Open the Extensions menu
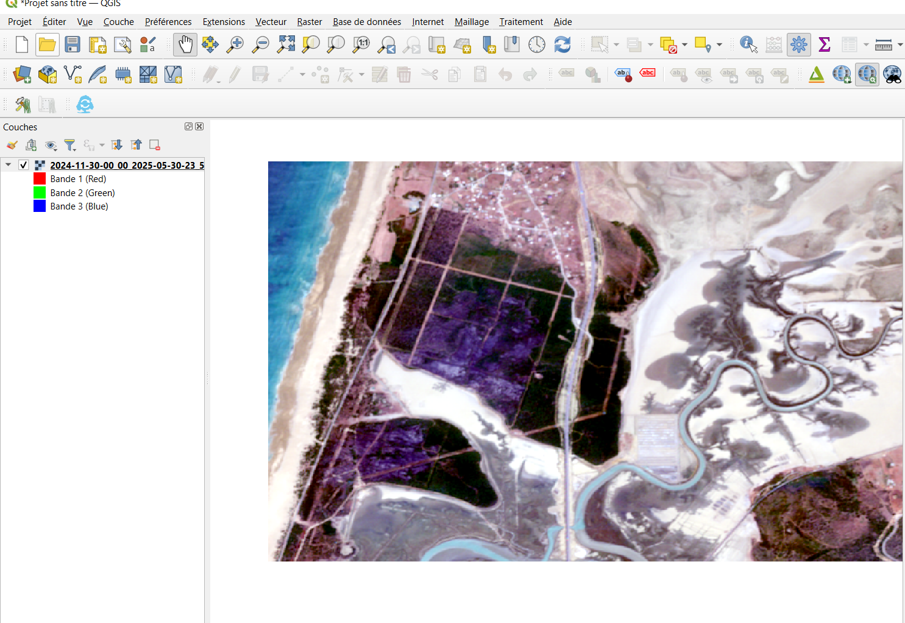905x623 pixels. [x=224, y=22]
